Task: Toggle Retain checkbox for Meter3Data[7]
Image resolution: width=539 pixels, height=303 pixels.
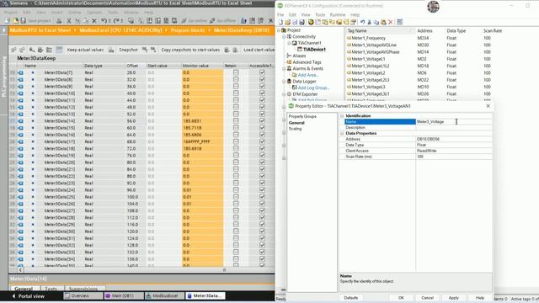Action: [x=236, y=72]
